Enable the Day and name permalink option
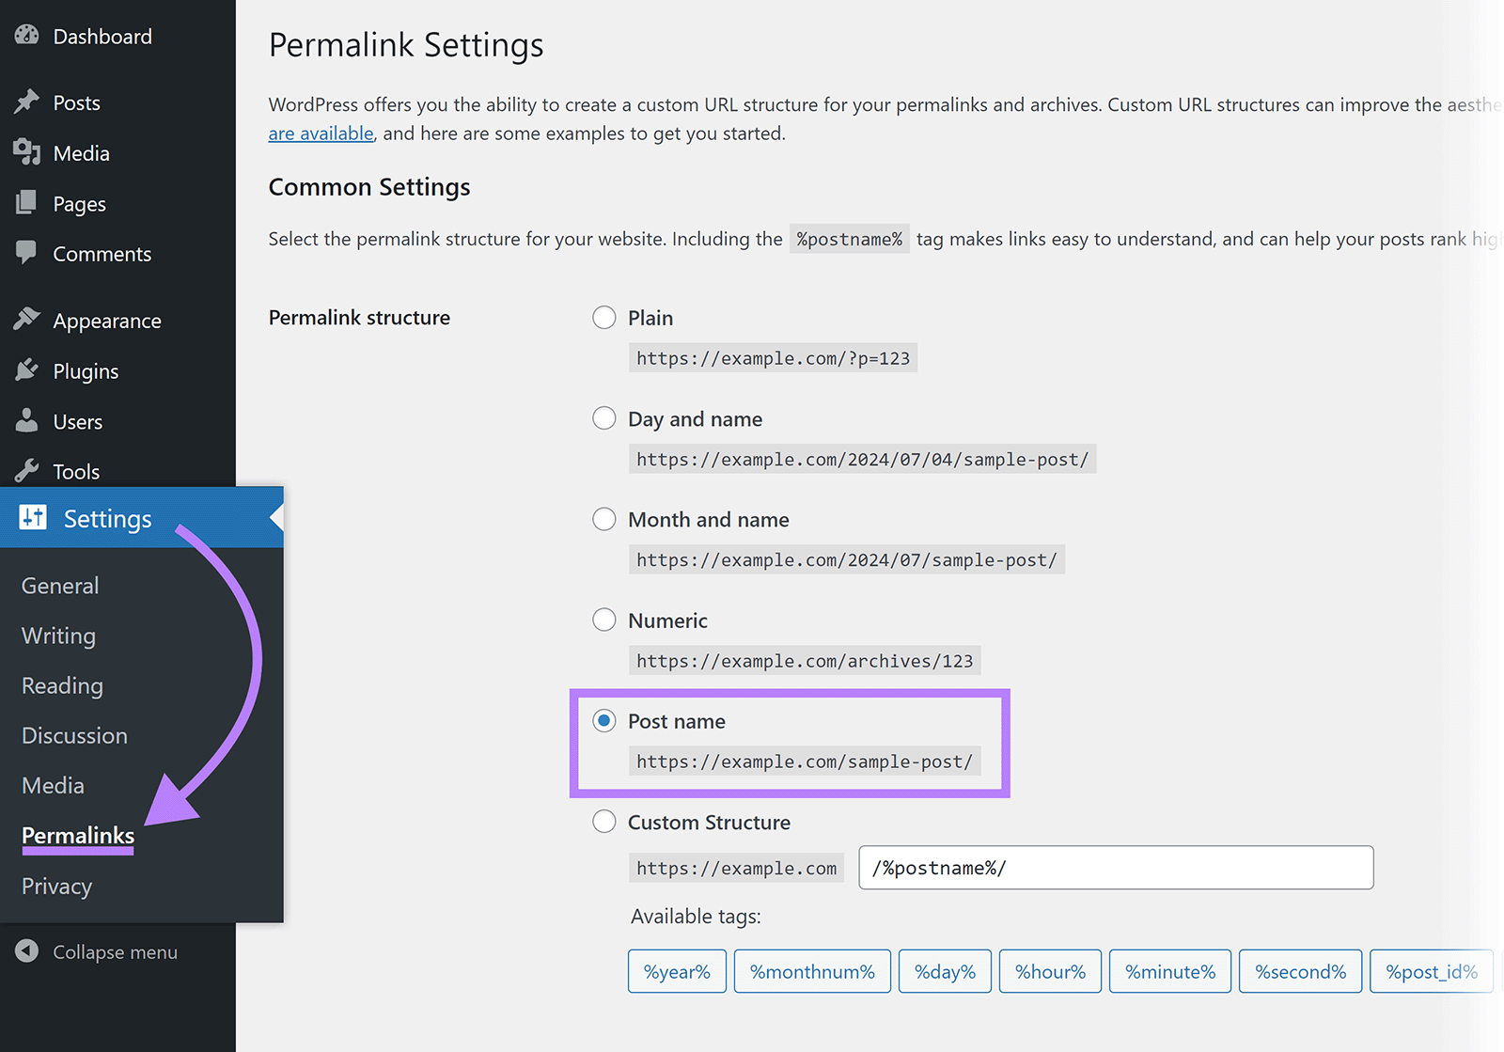Viewport: 1504px width, 1052px height. (603, 418)
